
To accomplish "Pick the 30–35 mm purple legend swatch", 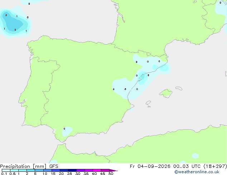I will point(81,170).
